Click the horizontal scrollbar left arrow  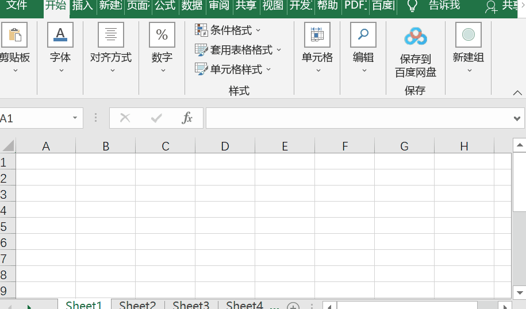point(330,306)
